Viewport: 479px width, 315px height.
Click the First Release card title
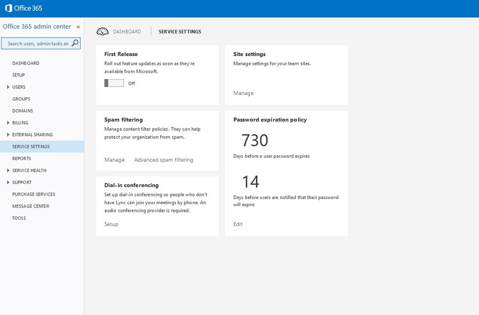[x=121, y=54]
